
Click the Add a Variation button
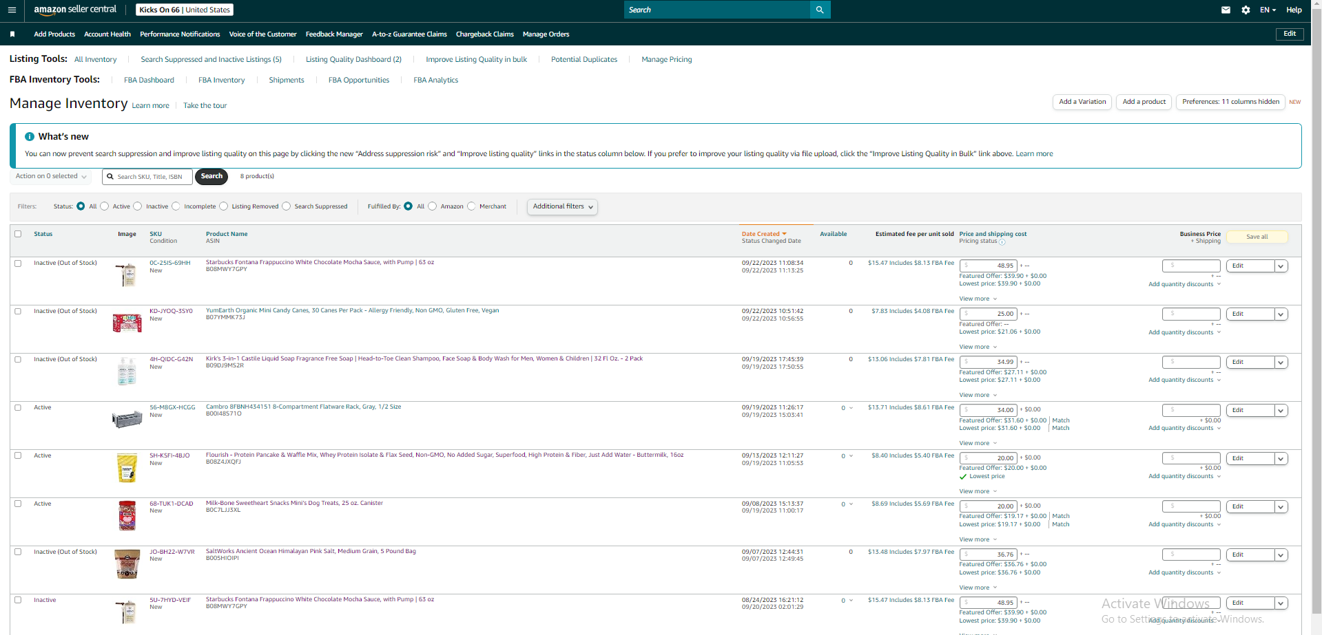pyautogui.click(x=1082, y=102)
